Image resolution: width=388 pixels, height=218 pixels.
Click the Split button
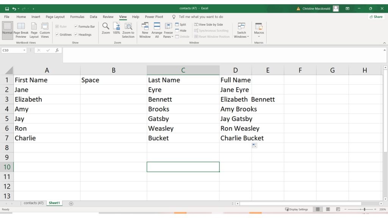[180, 25]
